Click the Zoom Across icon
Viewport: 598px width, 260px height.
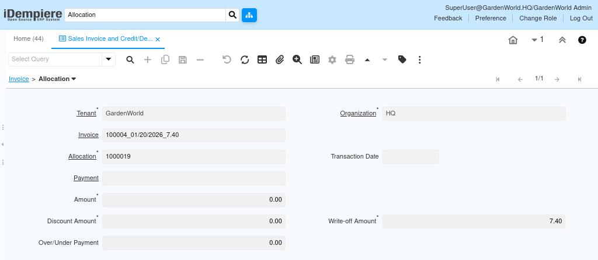point(297,59)
